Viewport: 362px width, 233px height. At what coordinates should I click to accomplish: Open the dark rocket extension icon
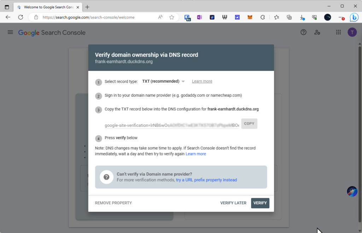[x=212, y=17]
